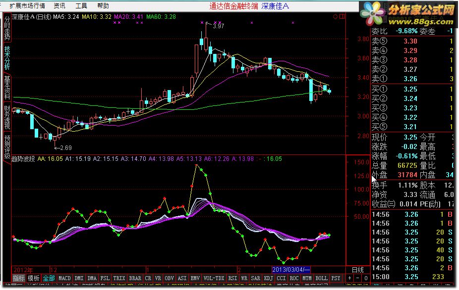The width and height of the screenshot is (459, 290).
Task: Click the 模板 button in bottom bar
Action: coord(33,278)
